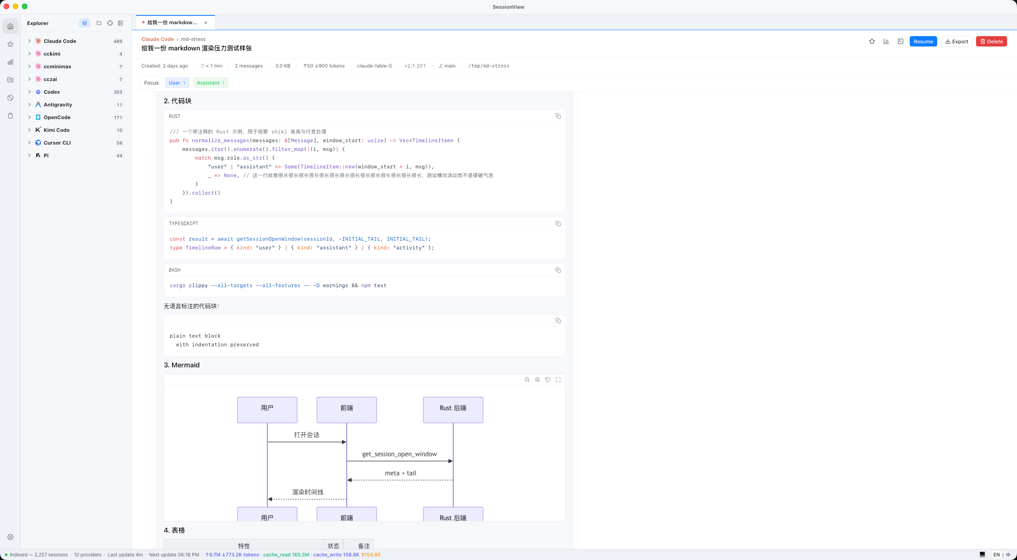The image size is (1017, 560).
Task: Expand the OpenCode provider
Action: click(x=29, y=117)
